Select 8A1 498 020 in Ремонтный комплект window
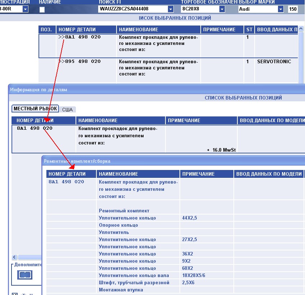 pos(66,182)
